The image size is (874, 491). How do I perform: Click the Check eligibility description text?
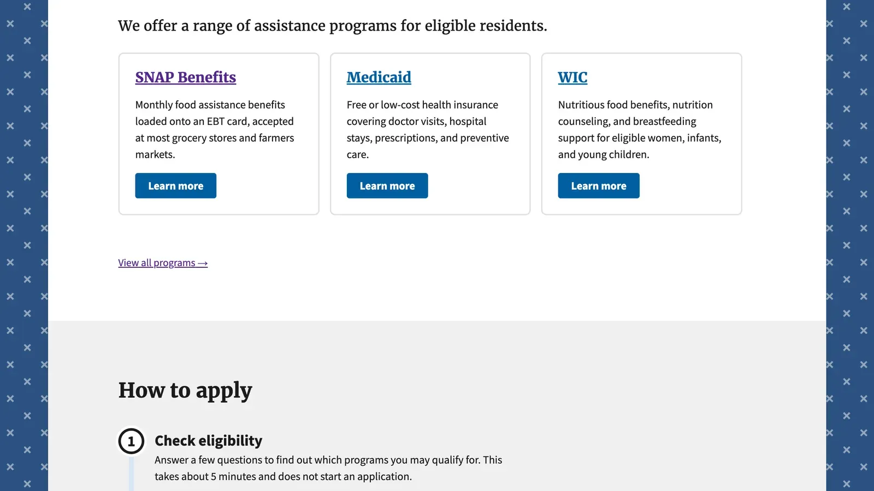[x=328, y=468]
